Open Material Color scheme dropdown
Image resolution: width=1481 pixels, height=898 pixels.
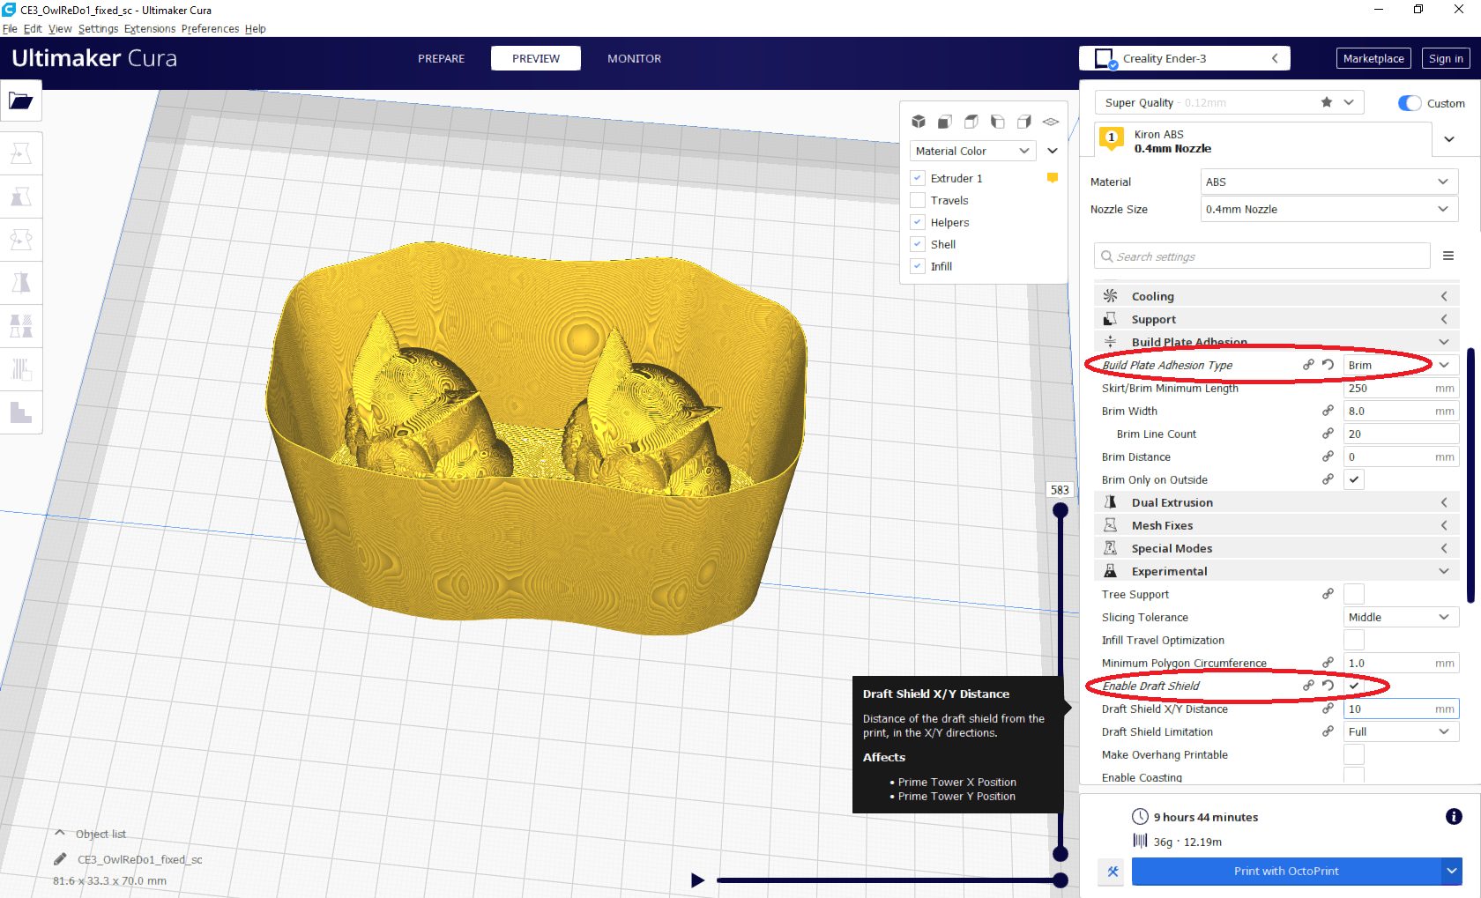pyautogui.click(x=972, y=151)
